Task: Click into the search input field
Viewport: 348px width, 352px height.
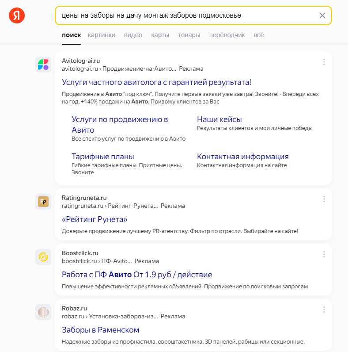Action: coord(185,16)
